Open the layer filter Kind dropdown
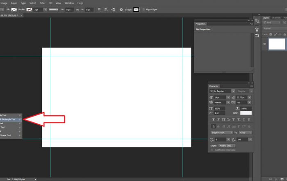Viewport: 287px width, 181px height. (x=272, y=23)
